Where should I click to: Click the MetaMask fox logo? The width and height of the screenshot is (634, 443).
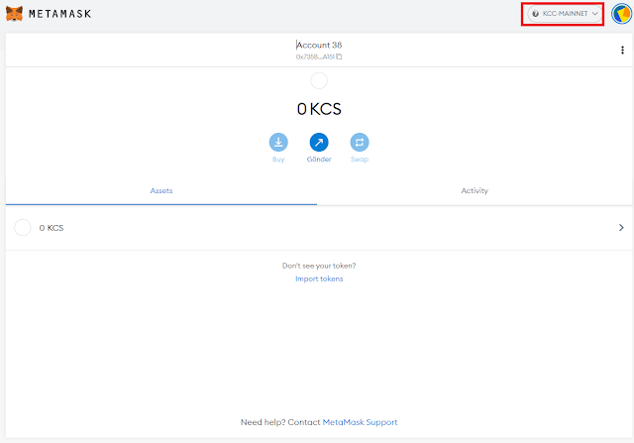(14, 14)
